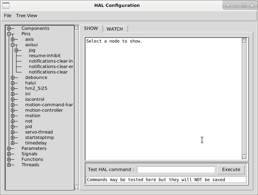Expand the Signals tree node
258x195 pixels.
pos(9,154)
